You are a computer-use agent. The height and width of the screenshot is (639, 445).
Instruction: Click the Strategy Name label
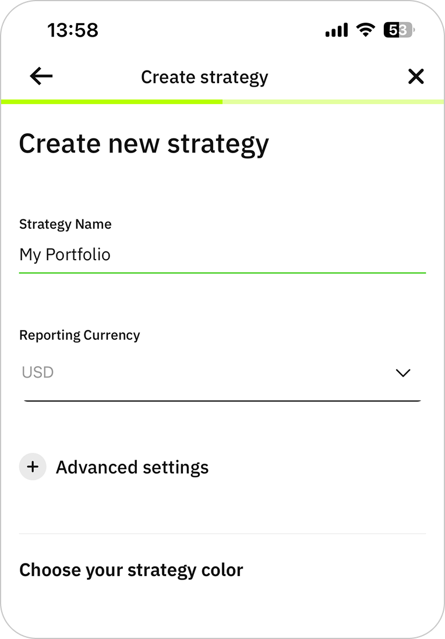65,225
